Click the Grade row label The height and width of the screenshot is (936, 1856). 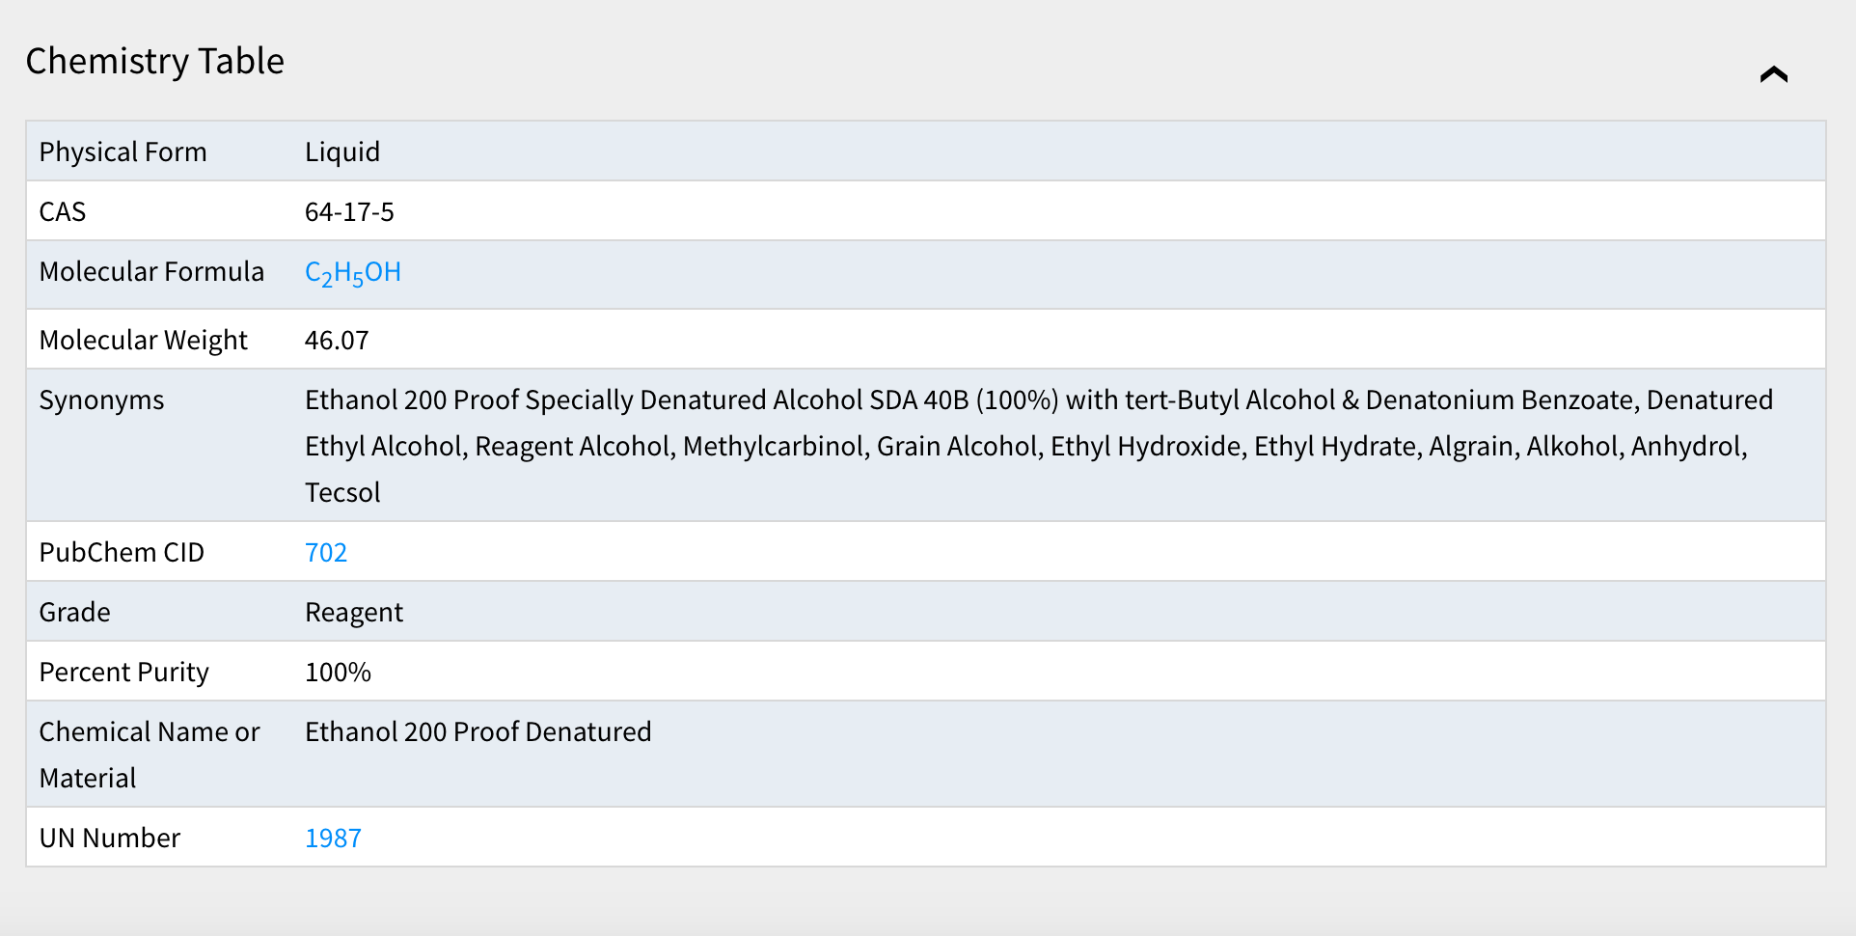click(74, 612)
